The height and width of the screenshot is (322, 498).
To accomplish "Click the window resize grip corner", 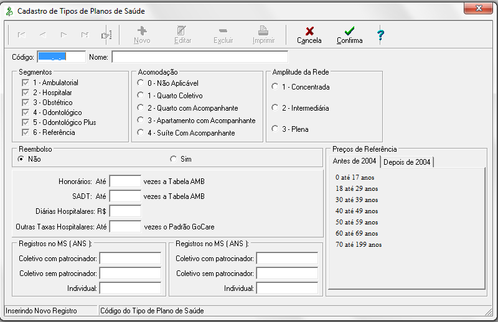I will 489,312.
